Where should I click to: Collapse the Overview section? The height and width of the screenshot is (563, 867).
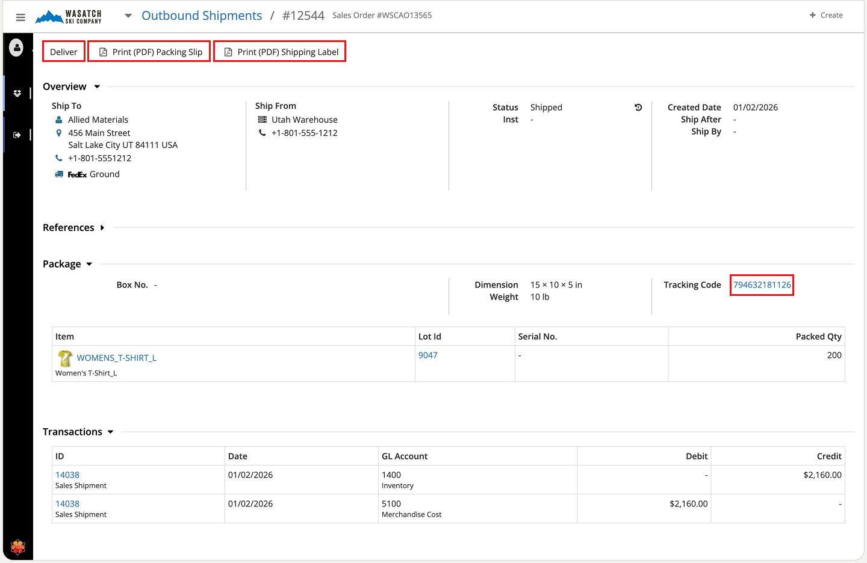coord(97,87)
